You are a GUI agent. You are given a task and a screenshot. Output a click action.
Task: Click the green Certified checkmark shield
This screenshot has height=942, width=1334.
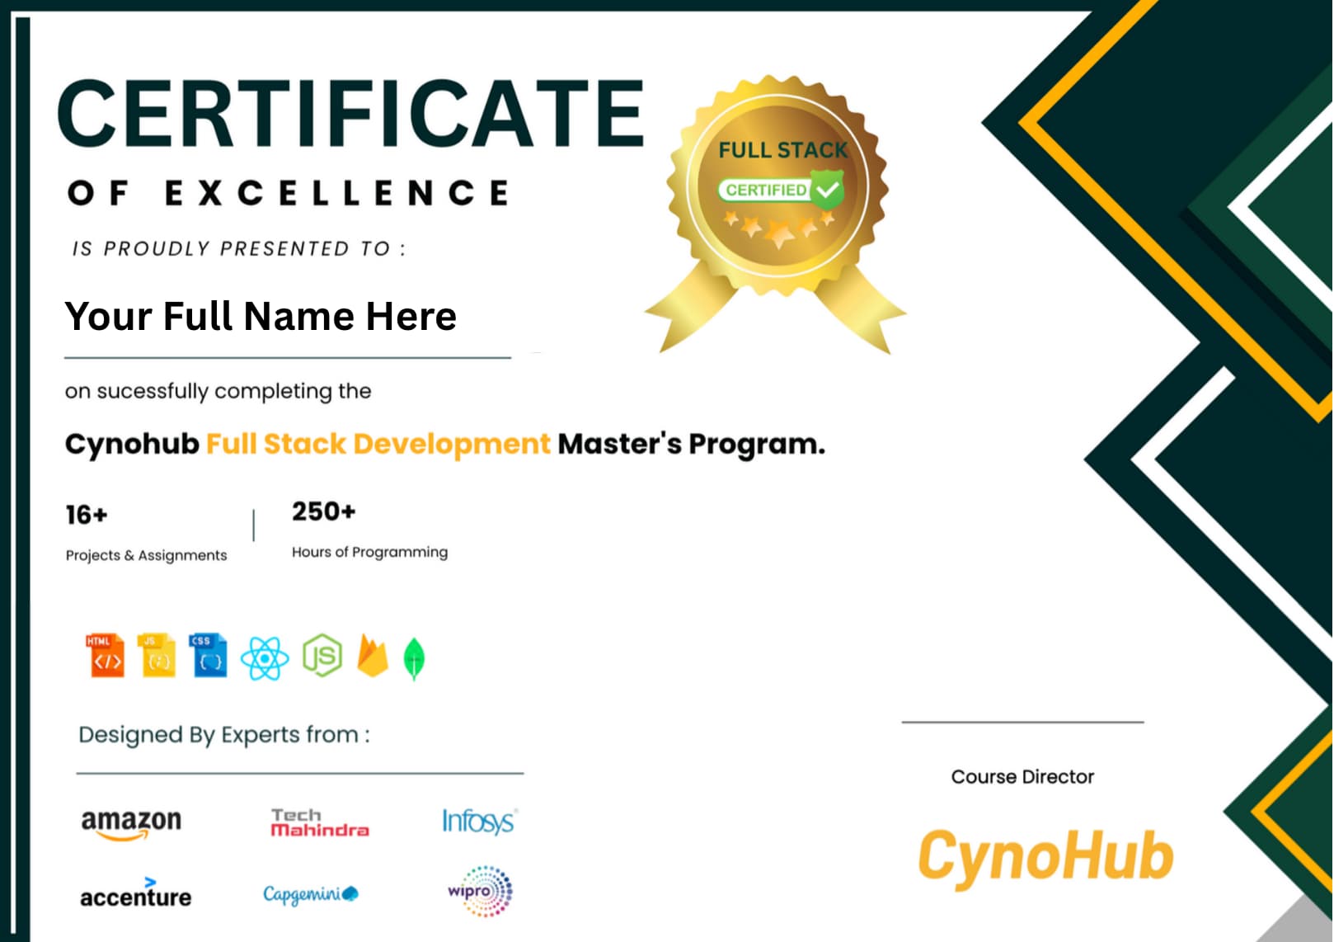pyautogui.click(x=824, y=190)
